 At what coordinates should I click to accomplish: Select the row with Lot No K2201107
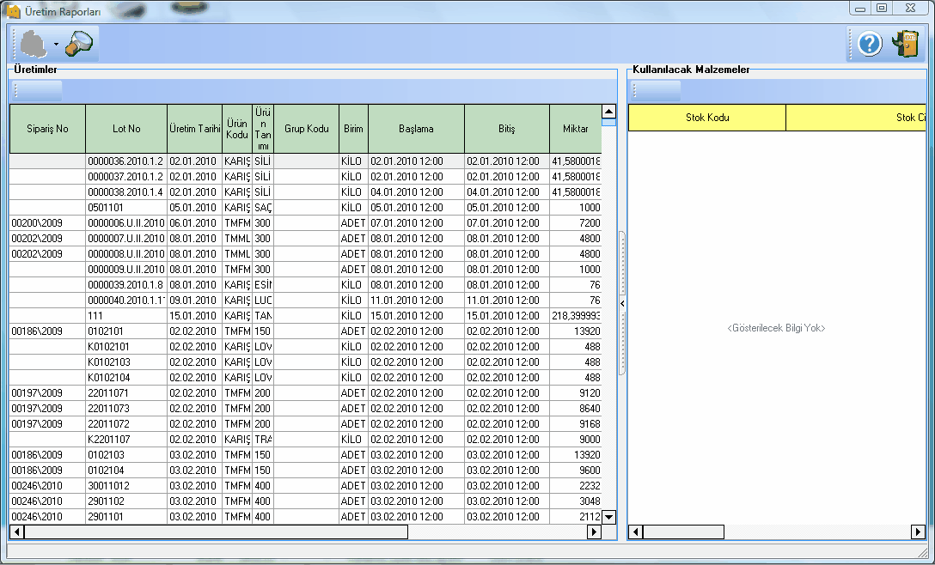pyautogui.click(x=305, y=440)
